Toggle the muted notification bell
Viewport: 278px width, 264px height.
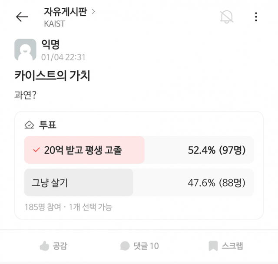226,17
